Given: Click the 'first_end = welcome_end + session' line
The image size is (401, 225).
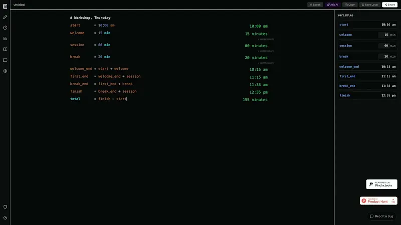Looking at the screenshot, I should (x=105, y=76).
